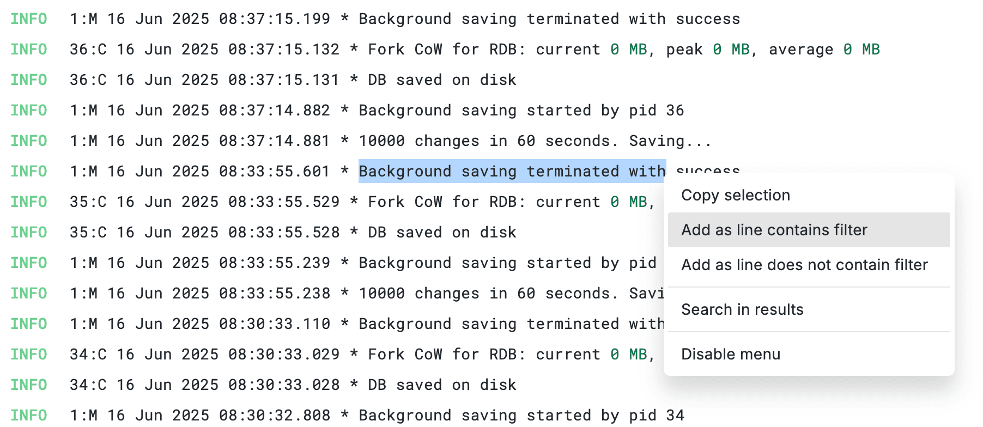Click the DB saved on disk line at 08:37:15.131
Image resolution: width=983 pixels, height=427 pixels.
point(441,80)
